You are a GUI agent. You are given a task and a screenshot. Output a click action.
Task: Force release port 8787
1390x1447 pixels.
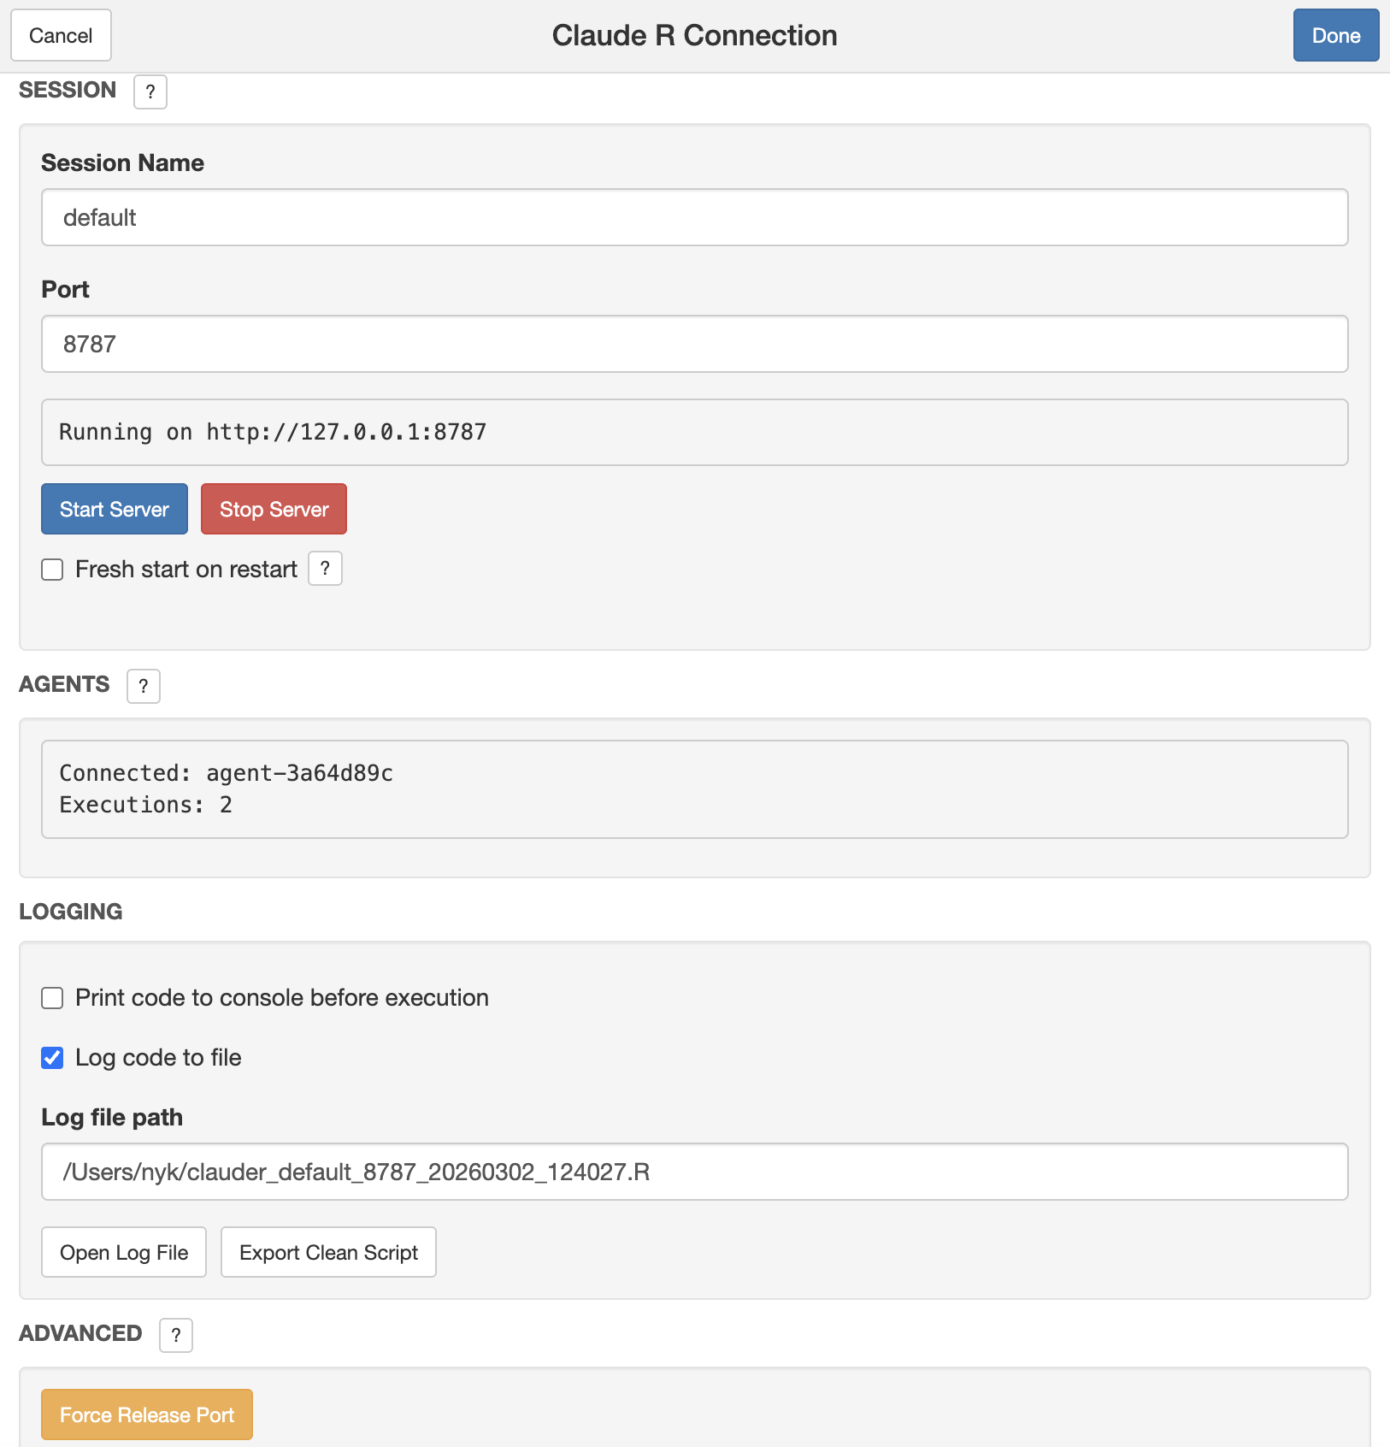pyautogui.click(x=146, y=1415)
